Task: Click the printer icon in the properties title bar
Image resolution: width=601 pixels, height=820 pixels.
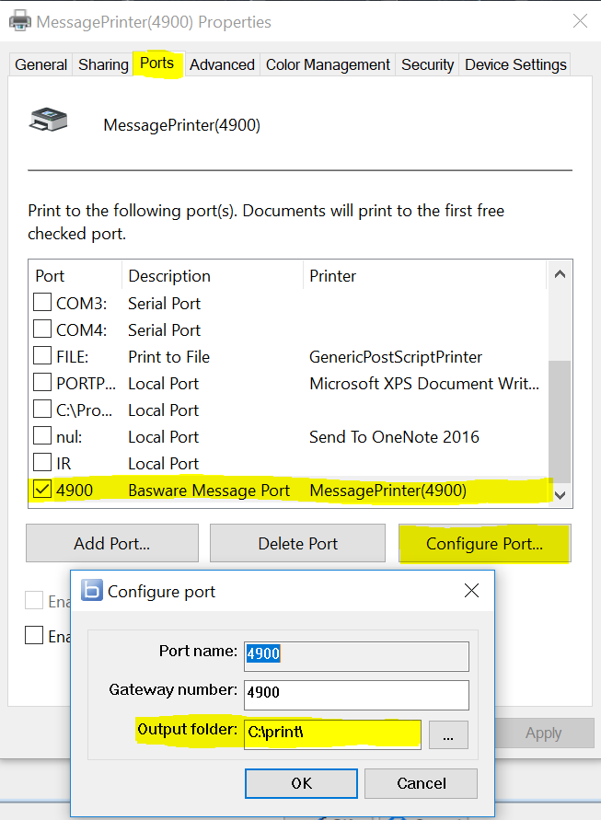Action: click(20, 21)
